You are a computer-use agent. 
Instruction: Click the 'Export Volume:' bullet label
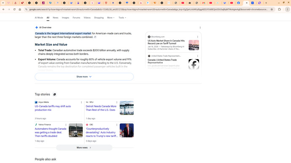[47, 59]
